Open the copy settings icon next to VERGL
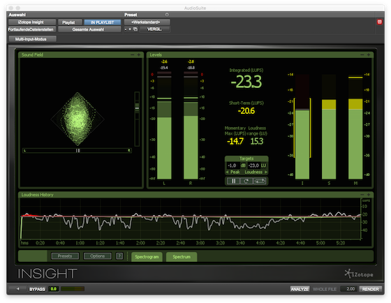The height and width of the screenshot is (303, 391). 135,29
